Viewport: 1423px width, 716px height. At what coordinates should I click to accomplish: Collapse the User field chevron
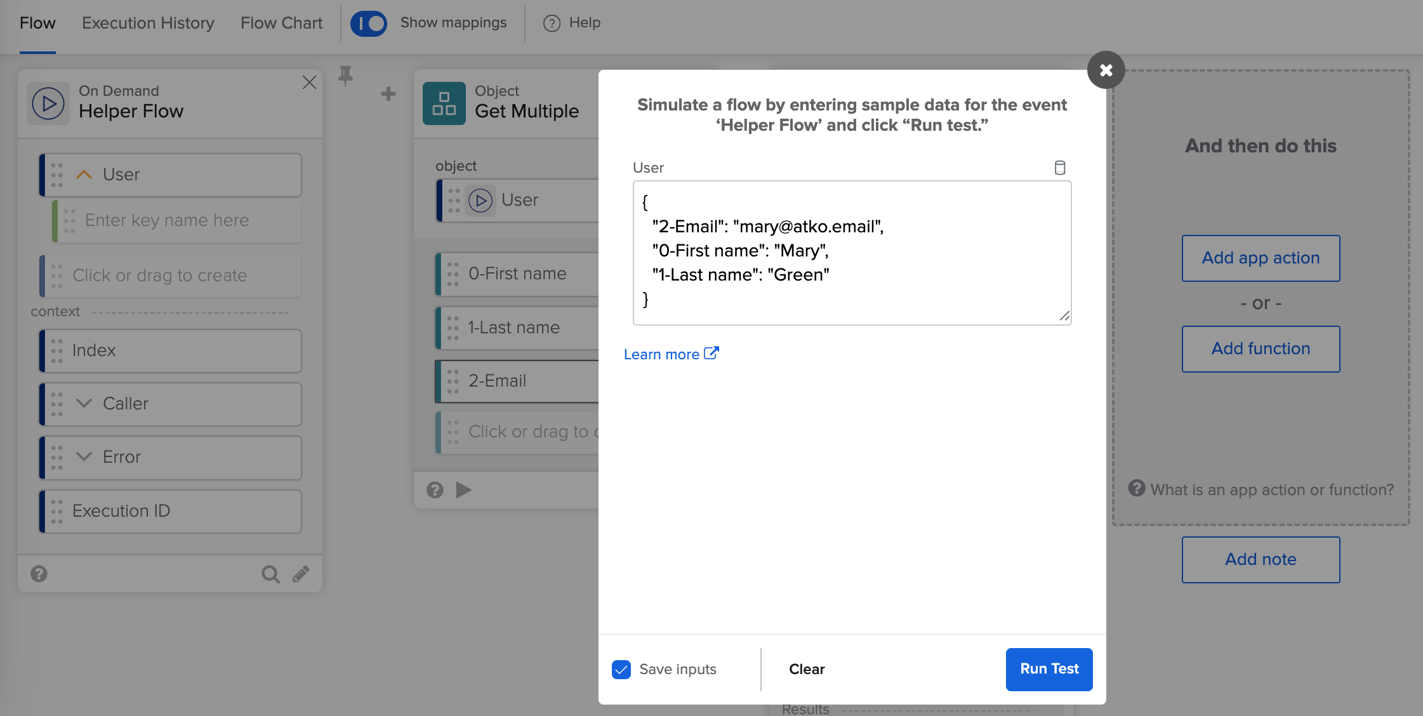(x=84, y=175)
